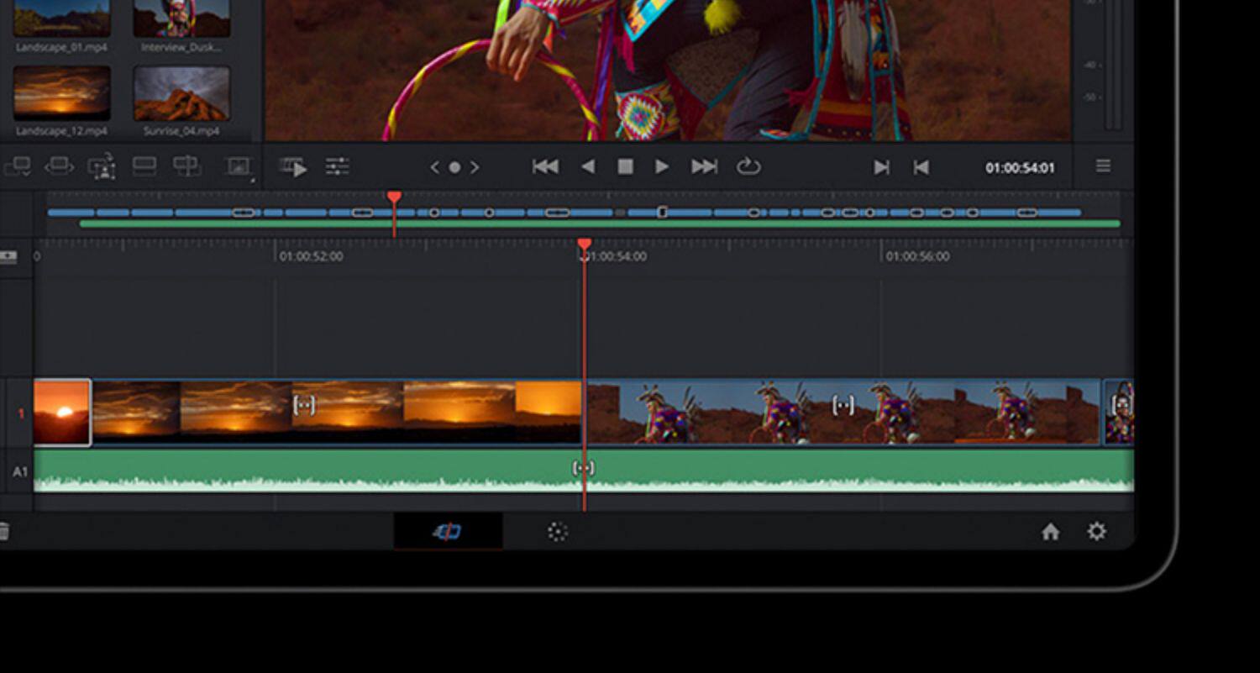1260x673 pixels.
Task: Switch to the Color page tab
Action: click(558, 531)
